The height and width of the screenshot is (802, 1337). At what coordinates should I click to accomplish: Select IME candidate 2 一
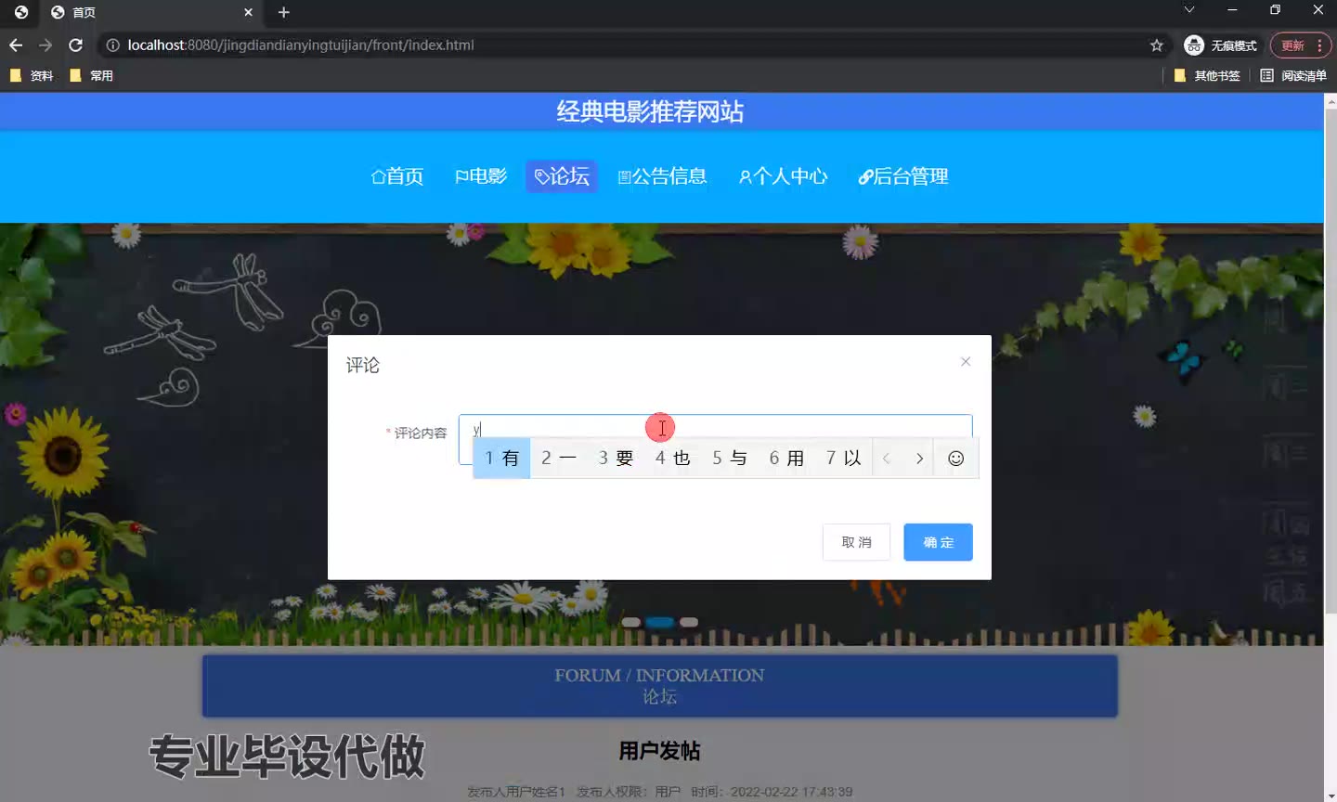(558, 458)
